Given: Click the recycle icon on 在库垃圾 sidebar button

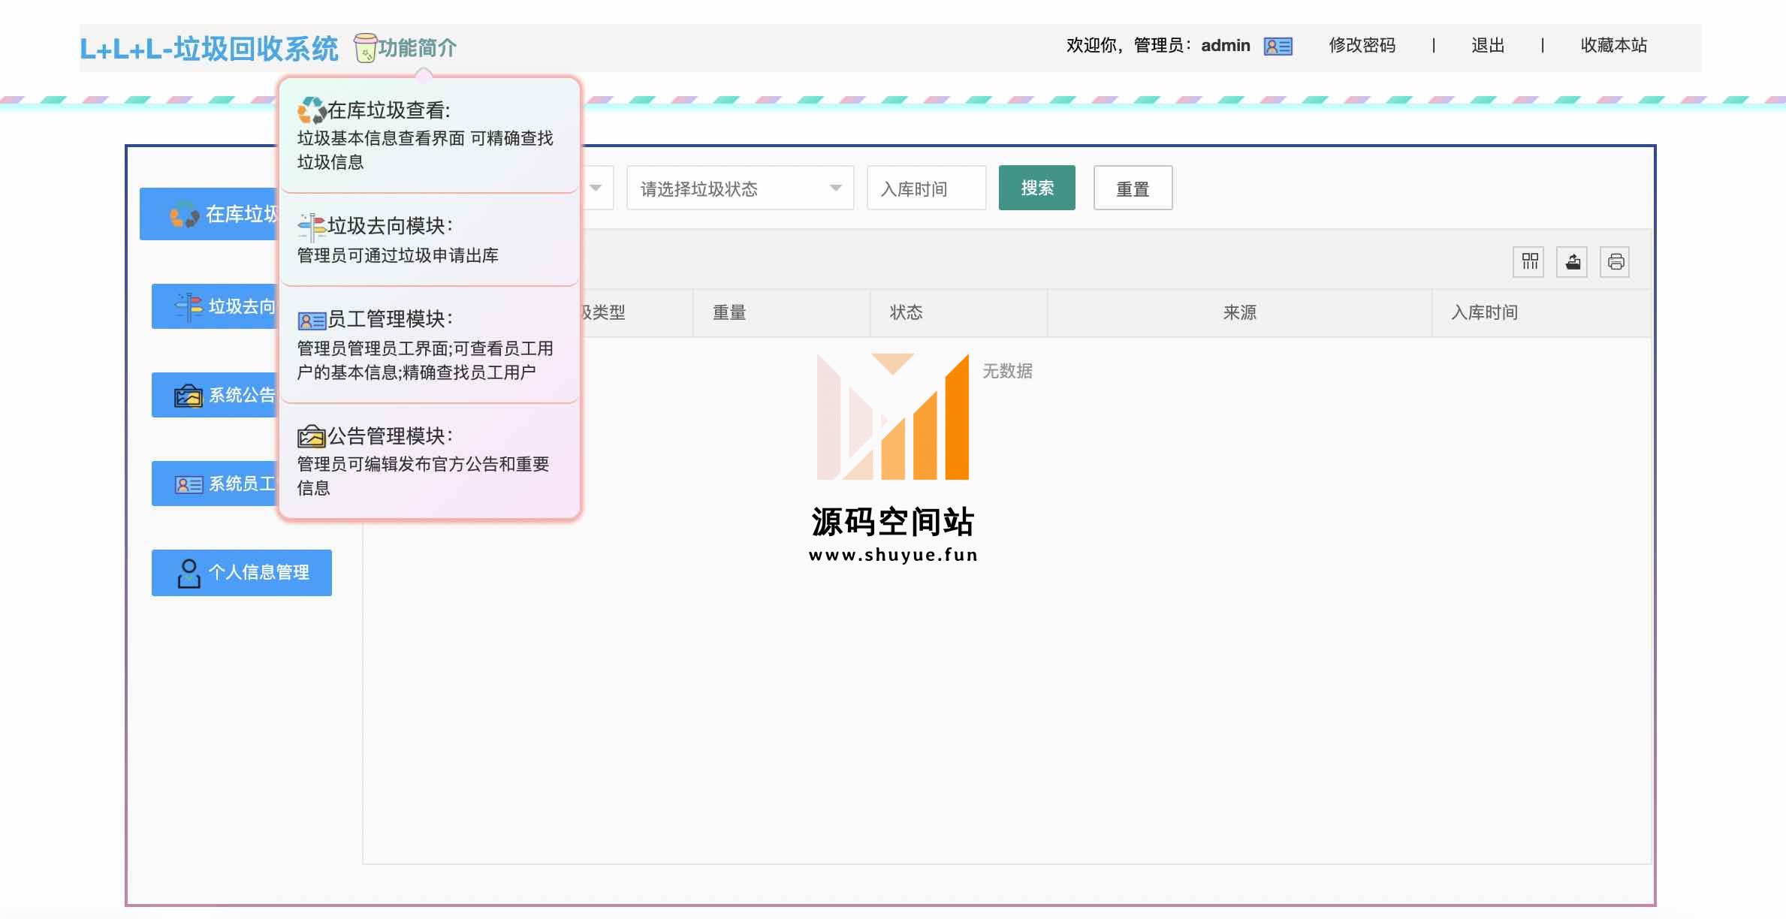Looking at the screenshot, I should click(184, 215).
